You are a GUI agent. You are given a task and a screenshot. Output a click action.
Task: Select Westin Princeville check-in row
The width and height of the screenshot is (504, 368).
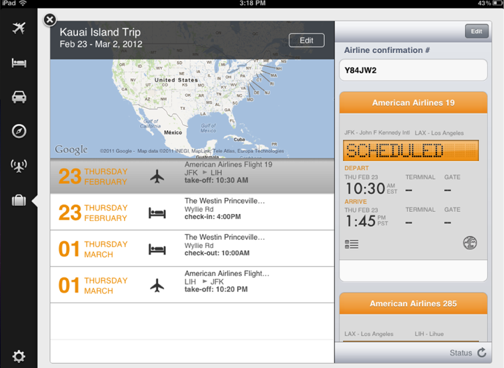(192, 213)
